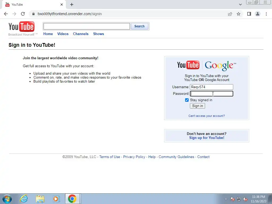Reload the page with refresh icon

pyautogui.click(x=23, y=14)
